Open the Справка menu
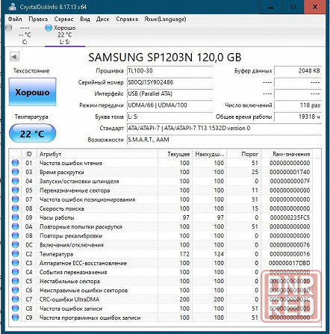330x334 pixels. click(x=127, y=19)
